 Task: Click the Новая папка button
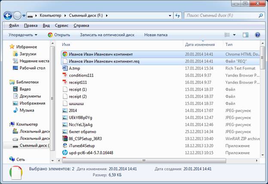[x=156, y=35]
